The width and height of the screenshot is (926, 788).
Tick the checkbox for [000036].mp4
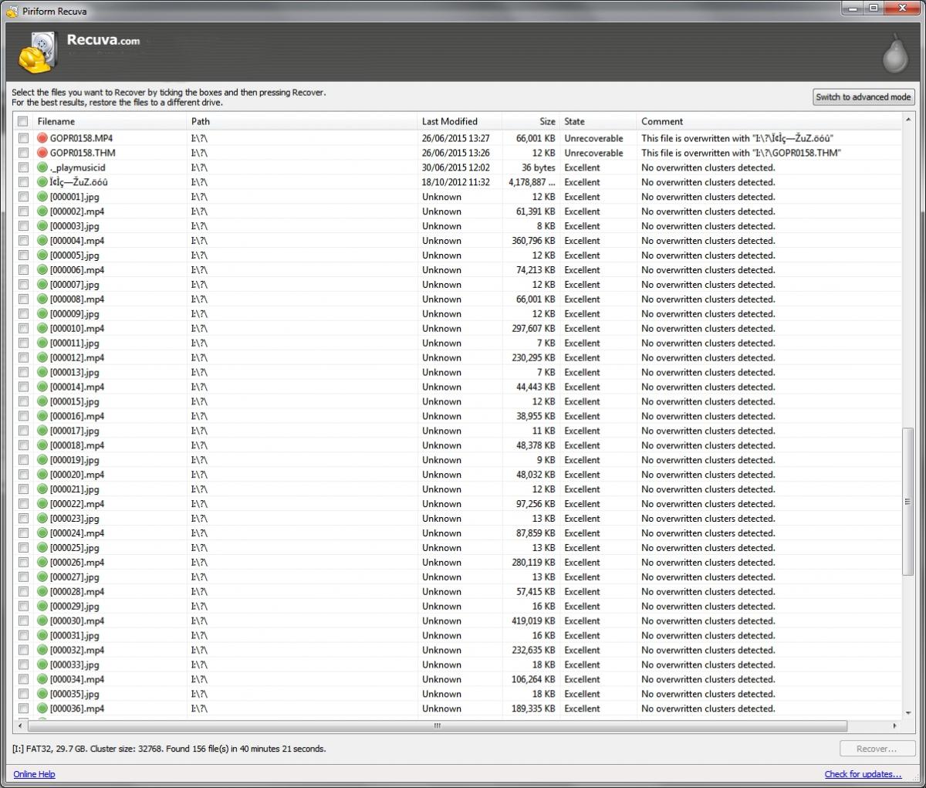(23, 709)
